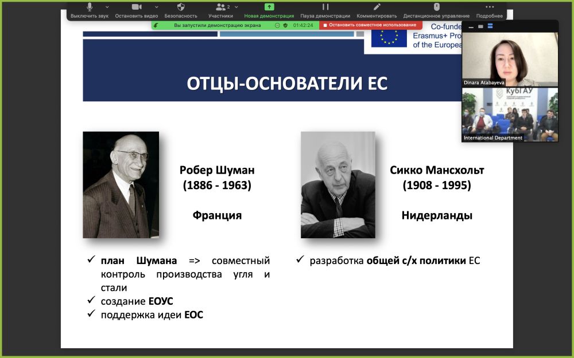
Task: Expand participants arrow next to Участники
Action: [x=238, y=7]
